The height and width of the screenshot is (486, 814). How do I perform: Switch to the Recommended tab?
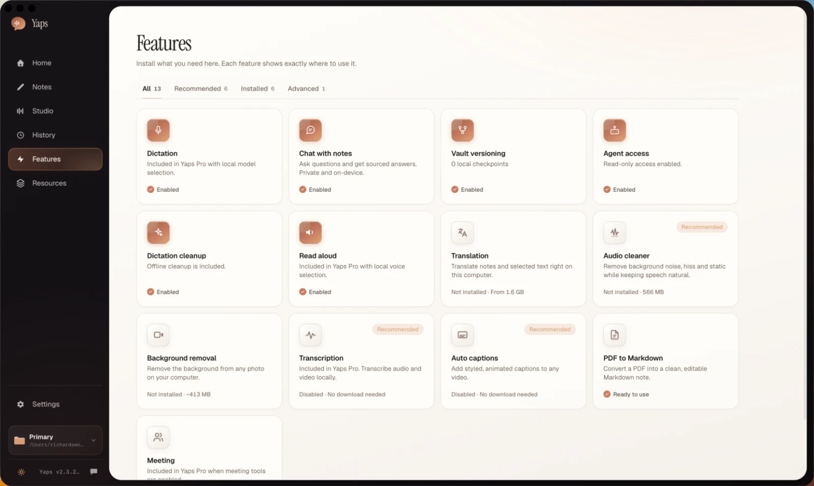[x=201, y=88]
